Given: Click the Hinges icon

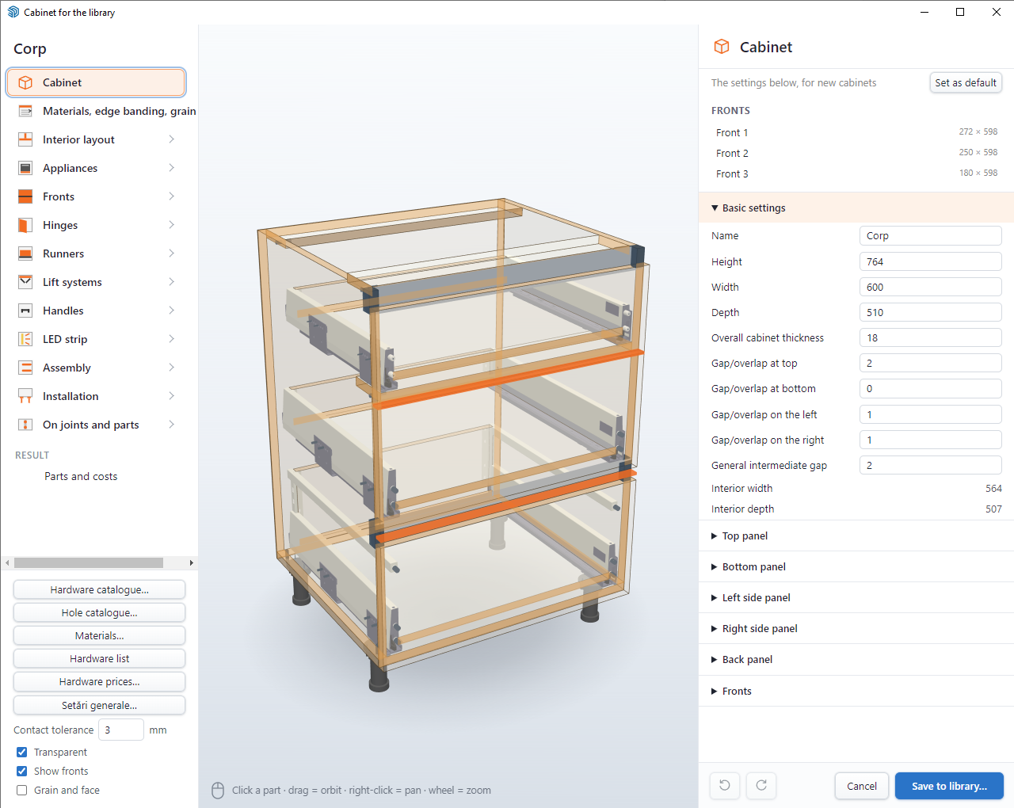Looking at the screenshot, I should tap(25, 225).
